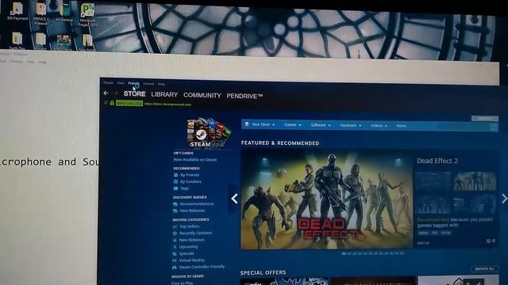Screen dimensions: 508x285
Task: Open the Top Sellers link
Action: 189,226
